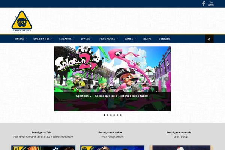Viewport: 225px width, 150px height.
Task: Select the sixth slider pagination dot
Action: pos(120,115)
